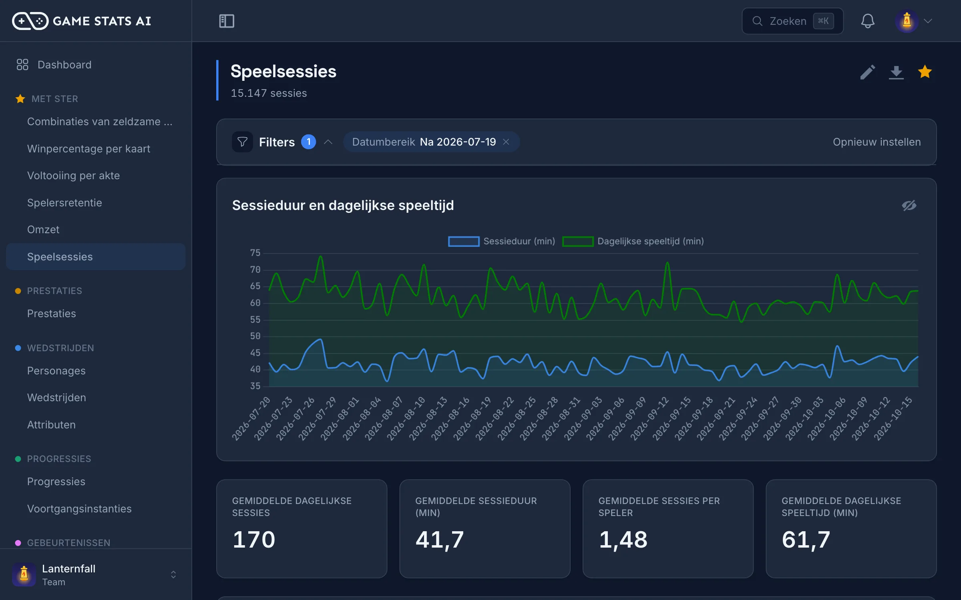Click the Gemiddelde dagelijkse sessies card
Screen dimensions: 961x600
pyautogui.click(x=302, y=529)
